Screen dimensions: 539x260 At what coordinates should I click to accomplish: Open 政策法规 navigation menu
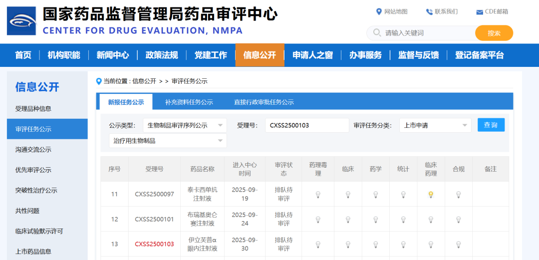[162, 55]
